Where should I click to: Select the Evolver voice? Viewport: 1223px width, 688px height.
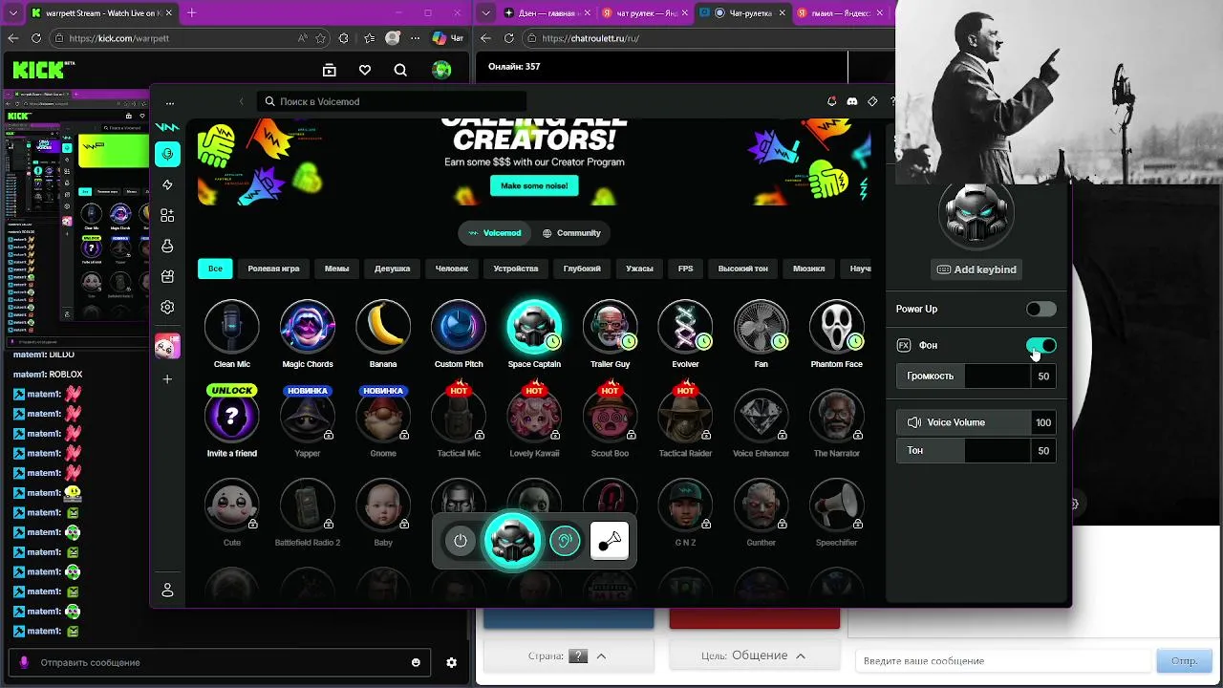pos(685,327)
